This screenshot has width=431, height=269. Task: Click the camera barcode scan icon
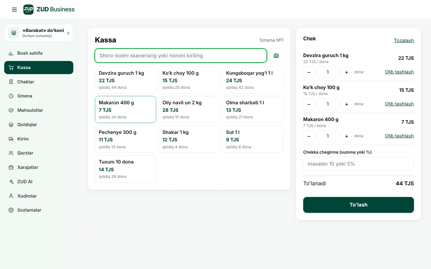point(276,56)
